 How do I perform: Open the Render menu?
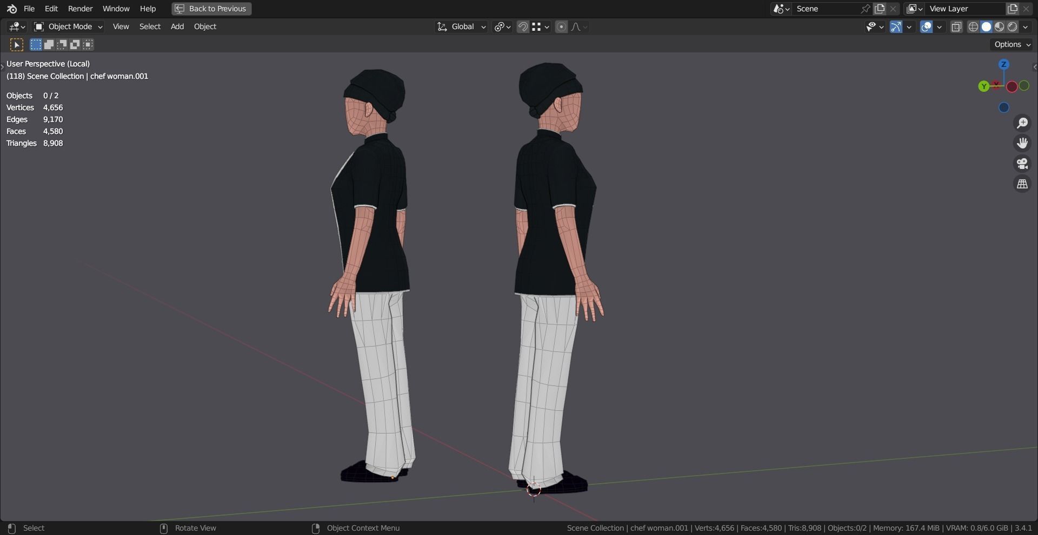tap(80, 8)
